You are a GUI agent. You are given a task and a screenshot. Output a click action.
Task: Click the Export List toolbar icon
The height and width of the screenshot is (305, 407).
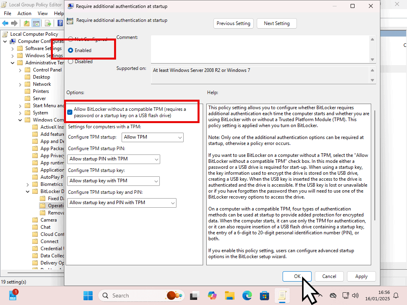pos(48,23)
